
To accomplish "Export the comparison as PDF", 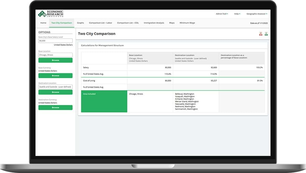I will tap(261, 34).
